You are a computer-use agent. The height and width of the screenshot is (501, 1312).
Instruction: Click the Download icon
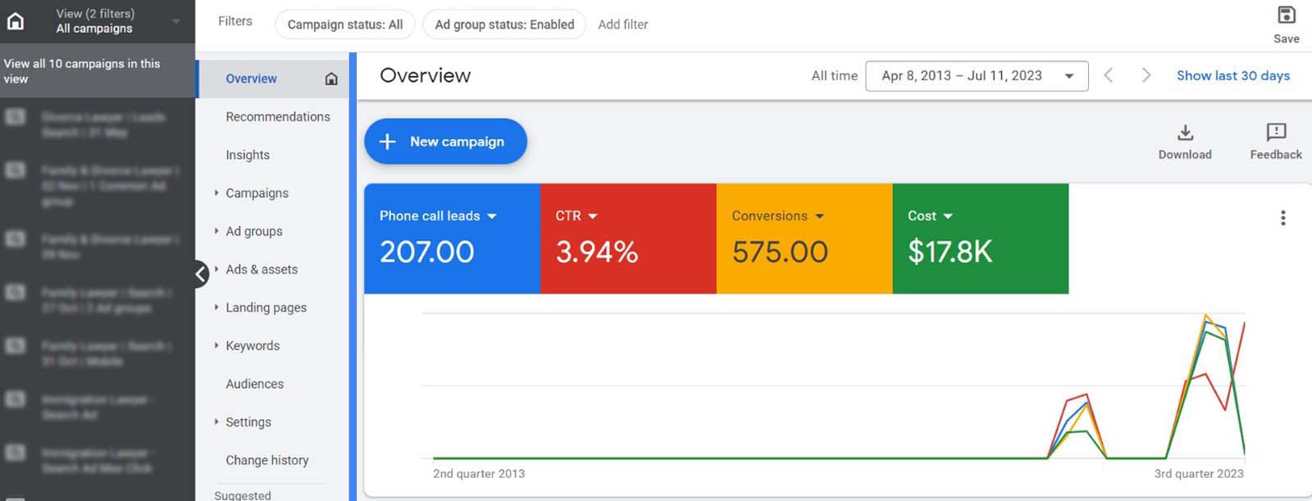[x=1185, y=133]
